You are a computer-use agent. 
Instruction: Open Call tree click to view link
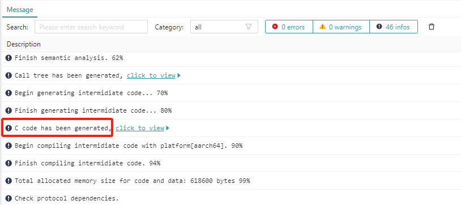tap(151, 75)
